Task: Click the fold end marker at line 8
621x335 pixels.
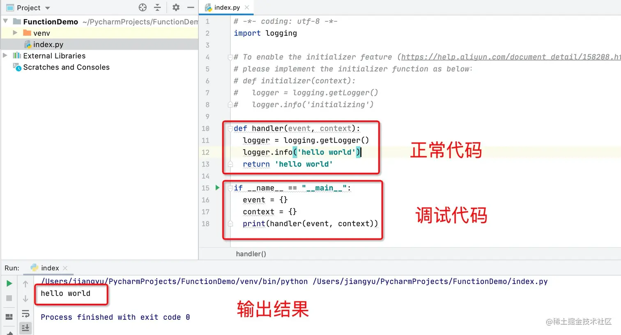Action: pyautogui.click(x=230, y=105)
